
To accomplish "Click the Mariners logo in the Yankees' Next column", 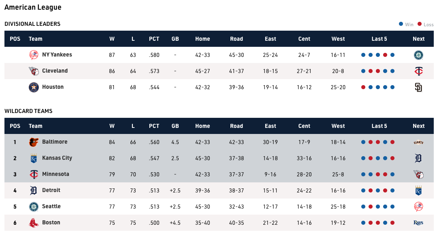I will [418, 55].
